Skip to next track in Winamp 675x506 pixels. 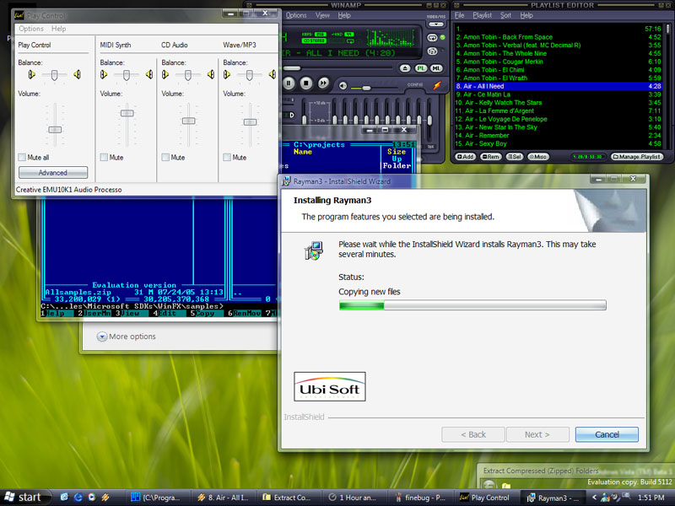324,83
